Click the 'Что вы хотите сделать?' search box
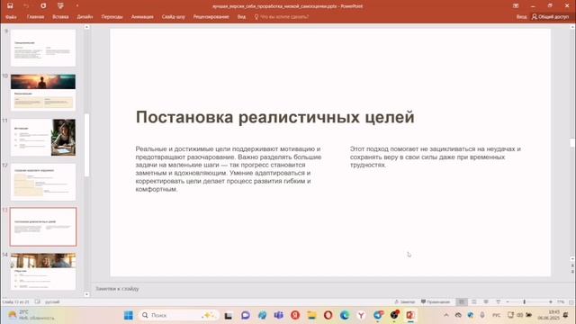The image size is (576, 324). pyautogui.click(x=282, y=17)
